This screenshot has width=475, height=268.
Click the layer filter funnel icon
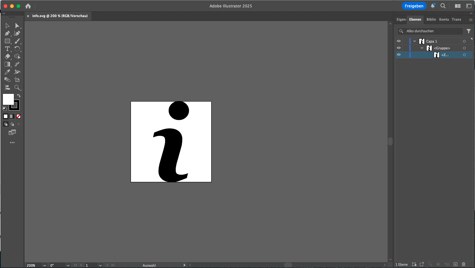click(x=469, y=31)
